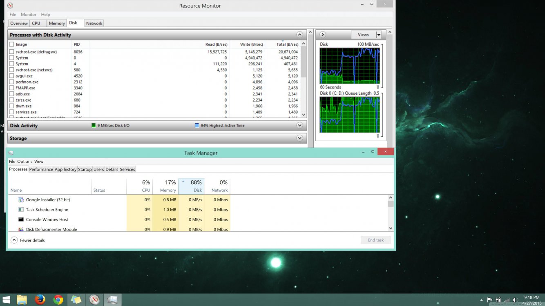This screenshot has width=545, height=306.
Task: Check the Image select-all header checkbox
Action: (x=11, y=44)
